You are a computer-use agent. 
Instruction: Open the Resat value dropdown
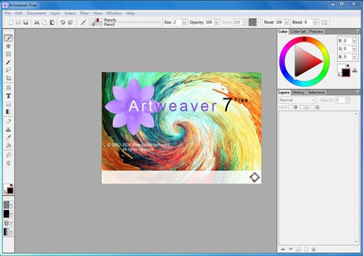(286, 22)
